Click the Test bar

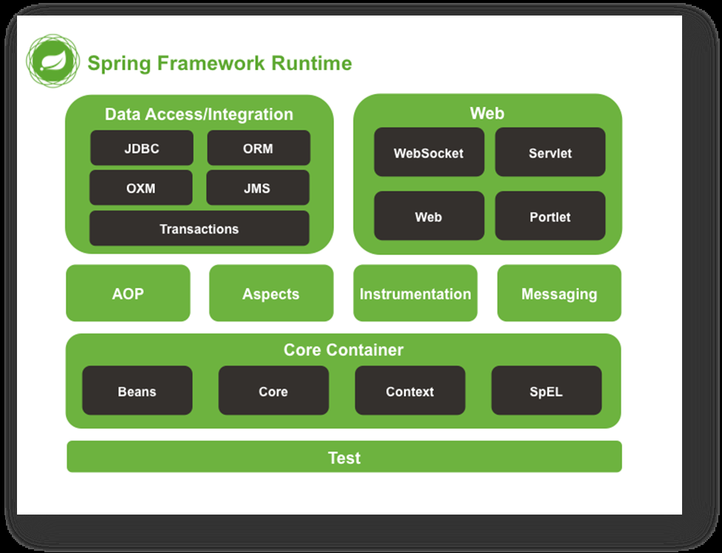pyautogui.click(x=344, y=457)
